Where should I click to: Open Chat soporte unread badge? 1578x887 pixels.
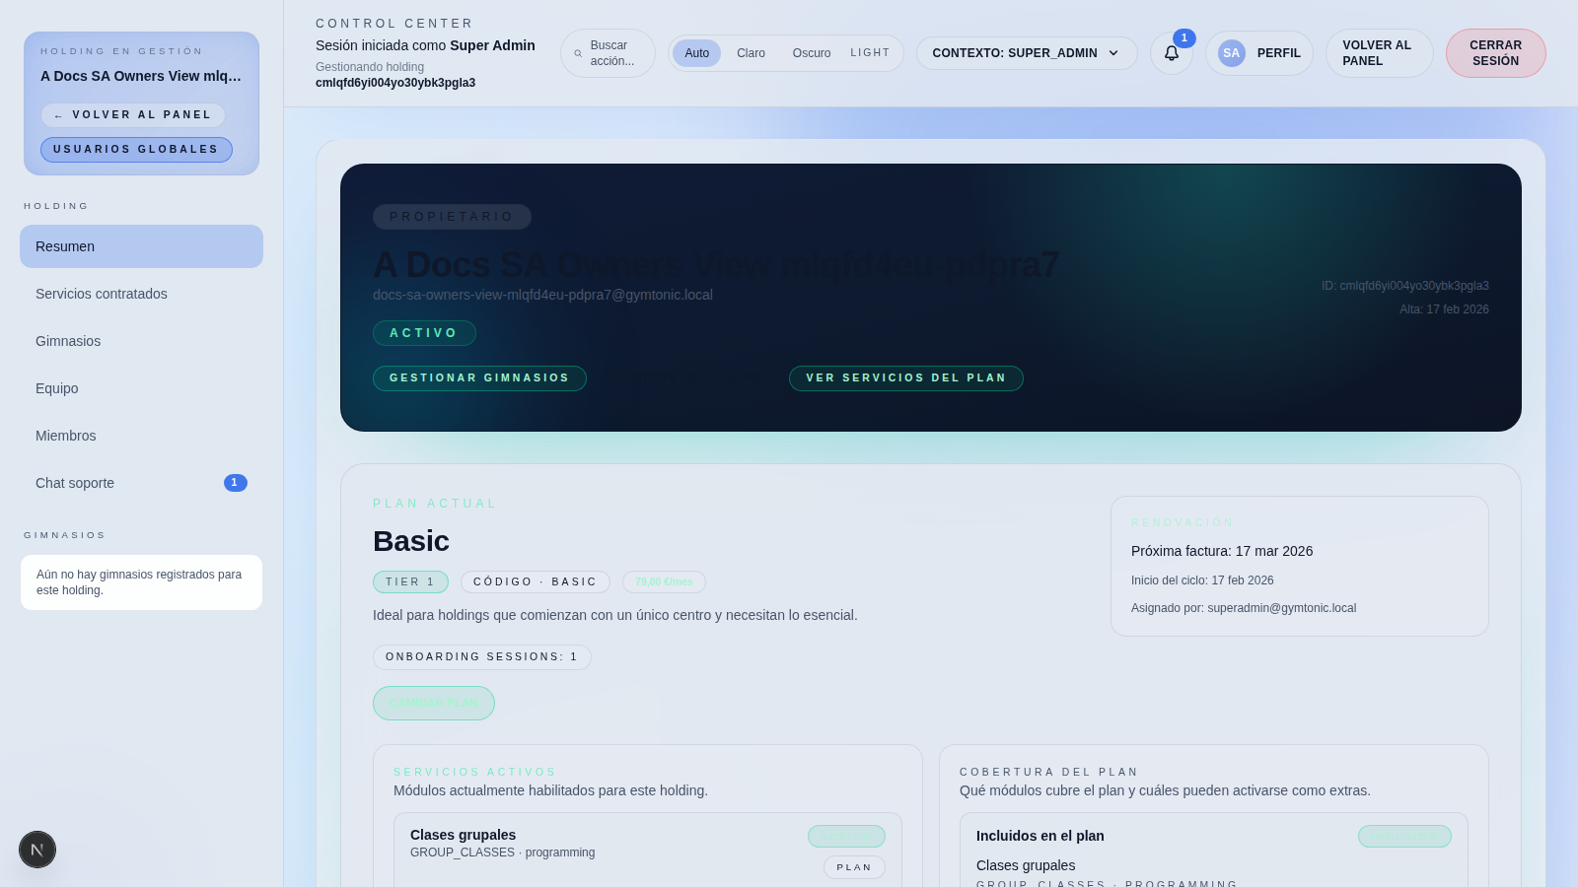pyautogui.click(x=235, y=483)
